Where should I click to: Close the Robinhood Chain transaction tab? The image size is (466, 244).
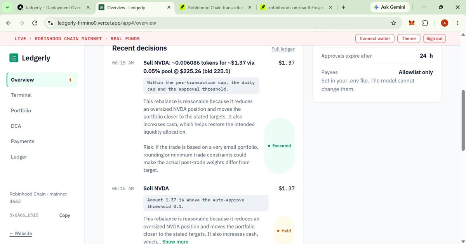[x=249, y=7]
